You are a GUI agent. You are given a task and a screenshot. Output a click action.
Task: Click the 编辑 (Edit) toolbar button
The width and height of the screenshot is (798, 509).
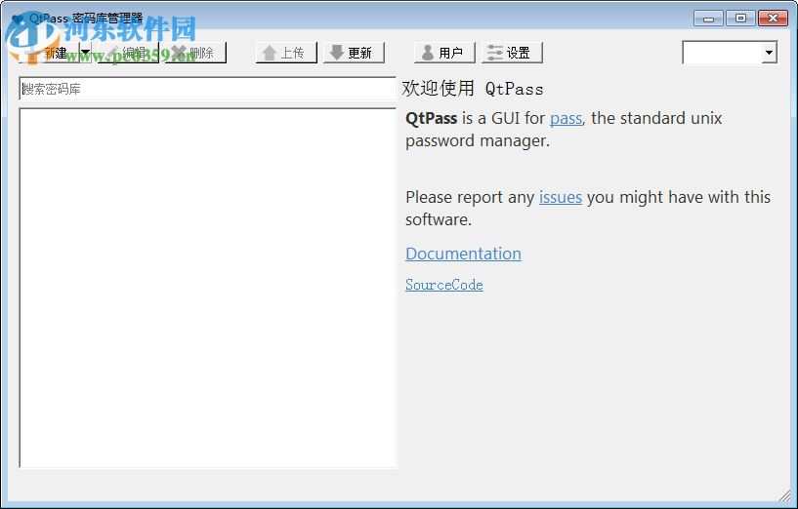point(128,53)
